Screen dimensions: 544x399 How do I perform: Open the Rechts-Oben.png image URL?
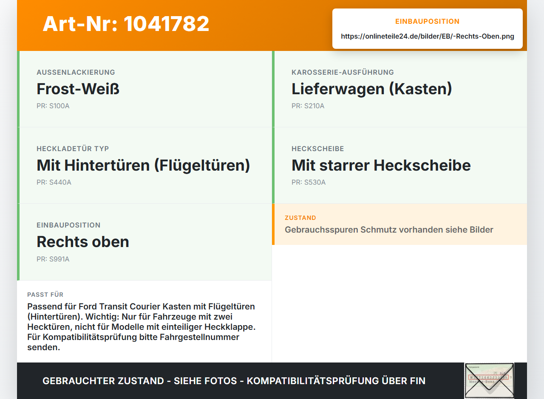tap(428, 37)
